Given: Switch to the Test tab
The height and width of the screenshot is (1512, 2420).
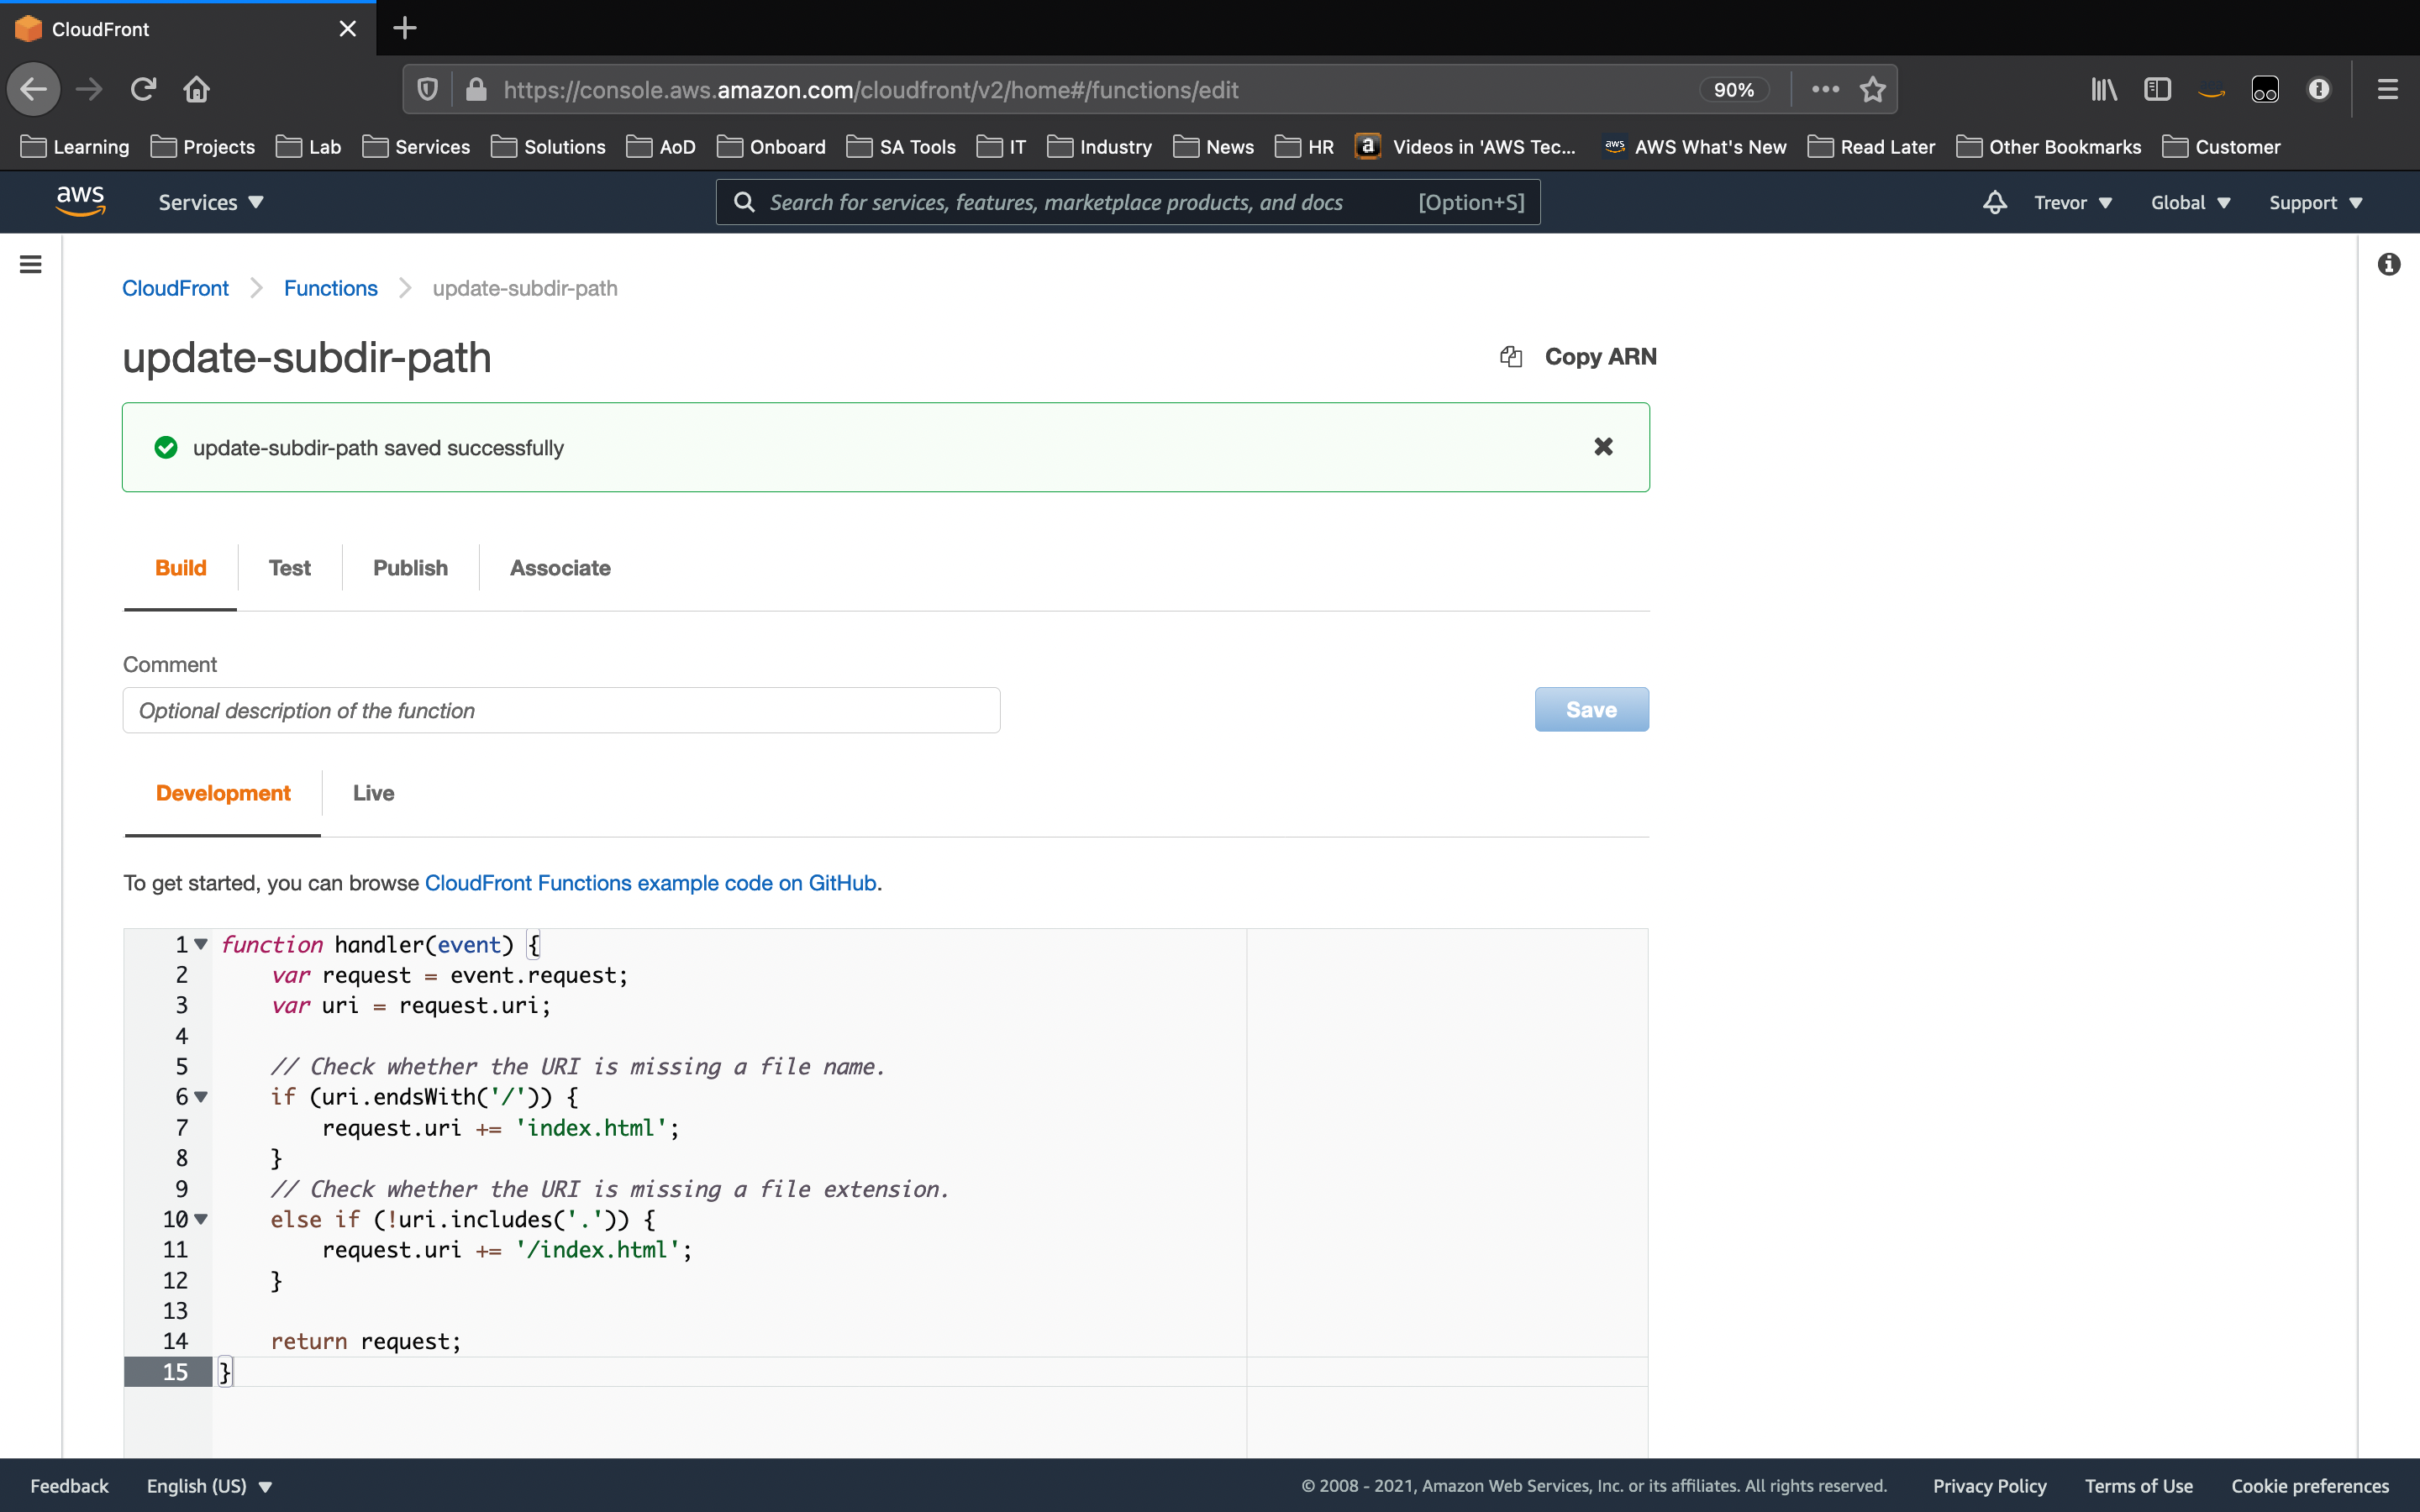Looking at the screenshot, I should pyautogui.click(x=290, y=568).
